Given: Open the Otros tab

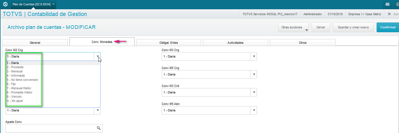Looking at the screenshot, I should (x=303, y=43).
